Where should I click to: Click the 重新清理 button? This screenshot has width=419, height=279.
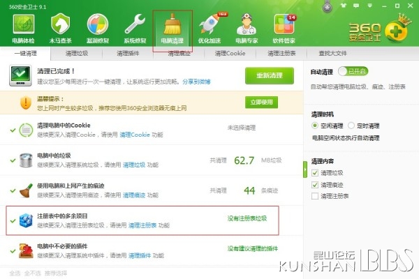(x=270, y=75)
